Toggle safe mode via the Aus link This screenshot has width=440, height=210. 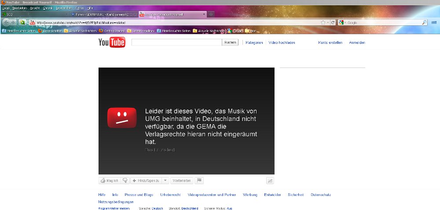pos(229,208)
